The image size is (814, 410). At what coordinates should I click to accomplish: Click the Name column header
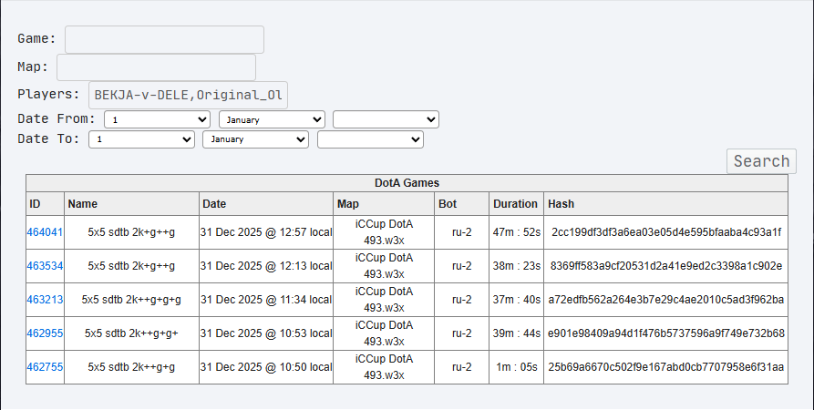click(x=82, y=204)
